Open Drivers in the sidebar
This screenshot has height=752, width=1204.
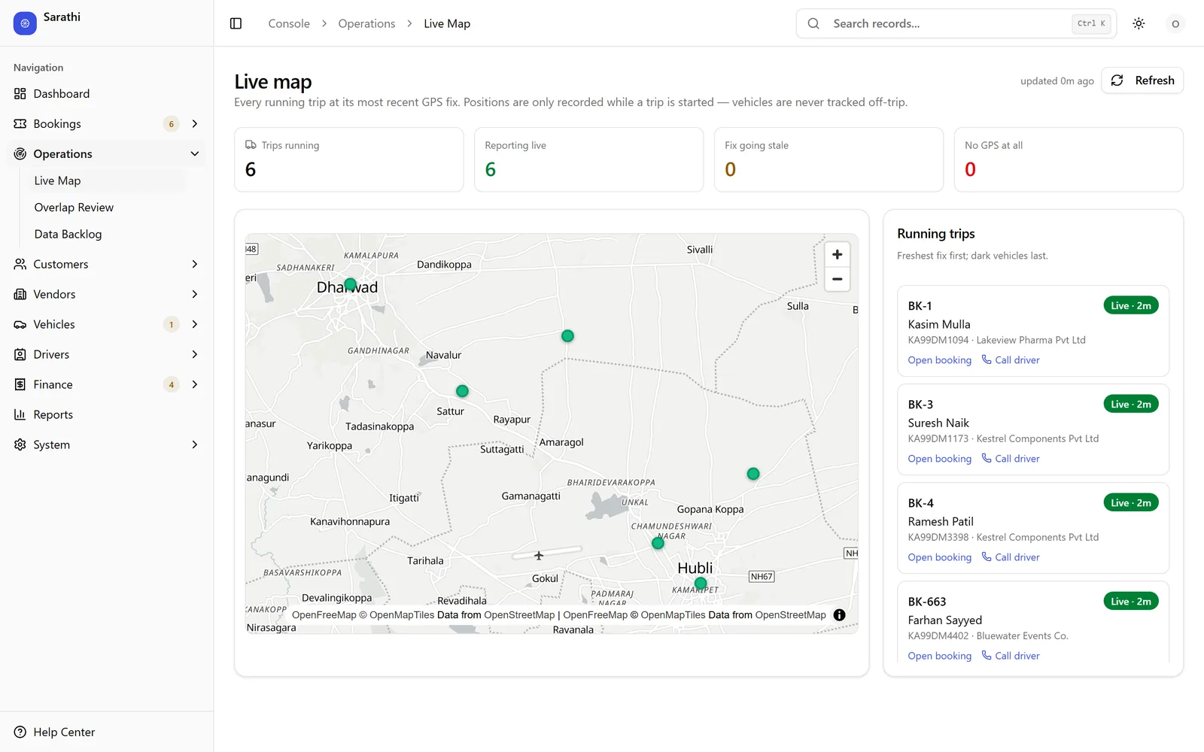pos(106,355)
